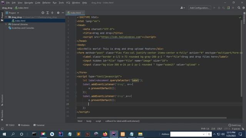Open the Terminal tool window
Viewport: 246px width, 138px height.
tap(39, 125)
